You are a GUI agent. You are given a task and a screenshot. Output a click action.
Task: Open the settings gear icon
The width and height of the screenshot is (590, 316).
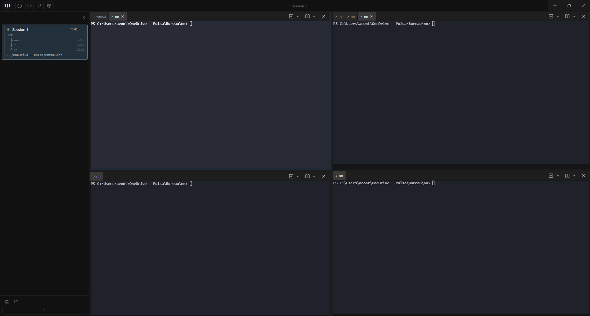pyautogui.click(x=49, y=6)
